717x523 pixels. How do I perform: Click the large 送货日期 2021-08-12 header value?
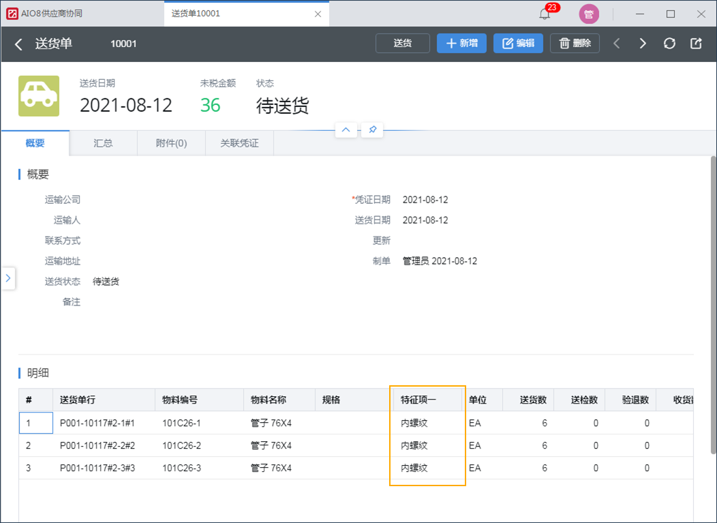[126, 105]
